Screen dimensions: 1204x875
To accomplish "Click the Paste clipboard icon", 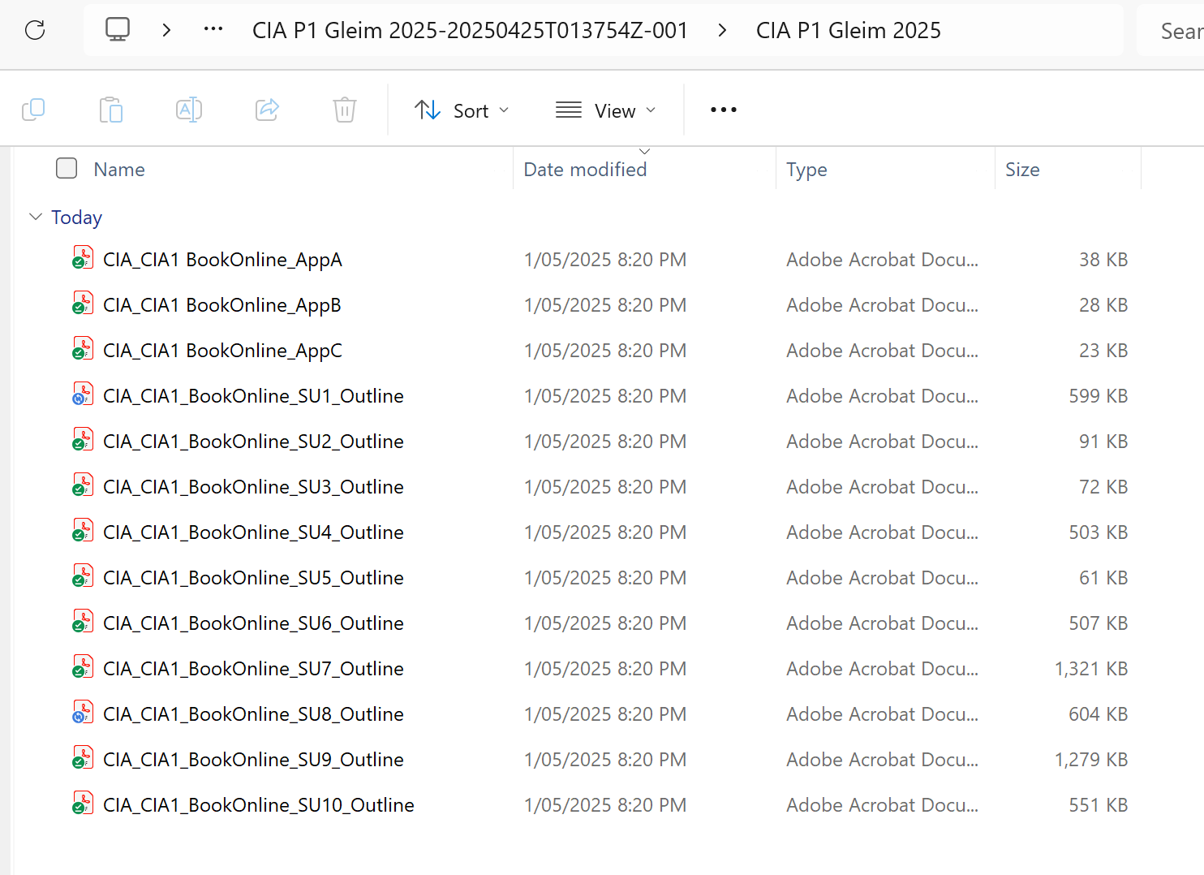I will tap(111, 110).
